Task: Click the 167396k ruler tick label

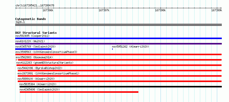Action: (x=48, y=10)
